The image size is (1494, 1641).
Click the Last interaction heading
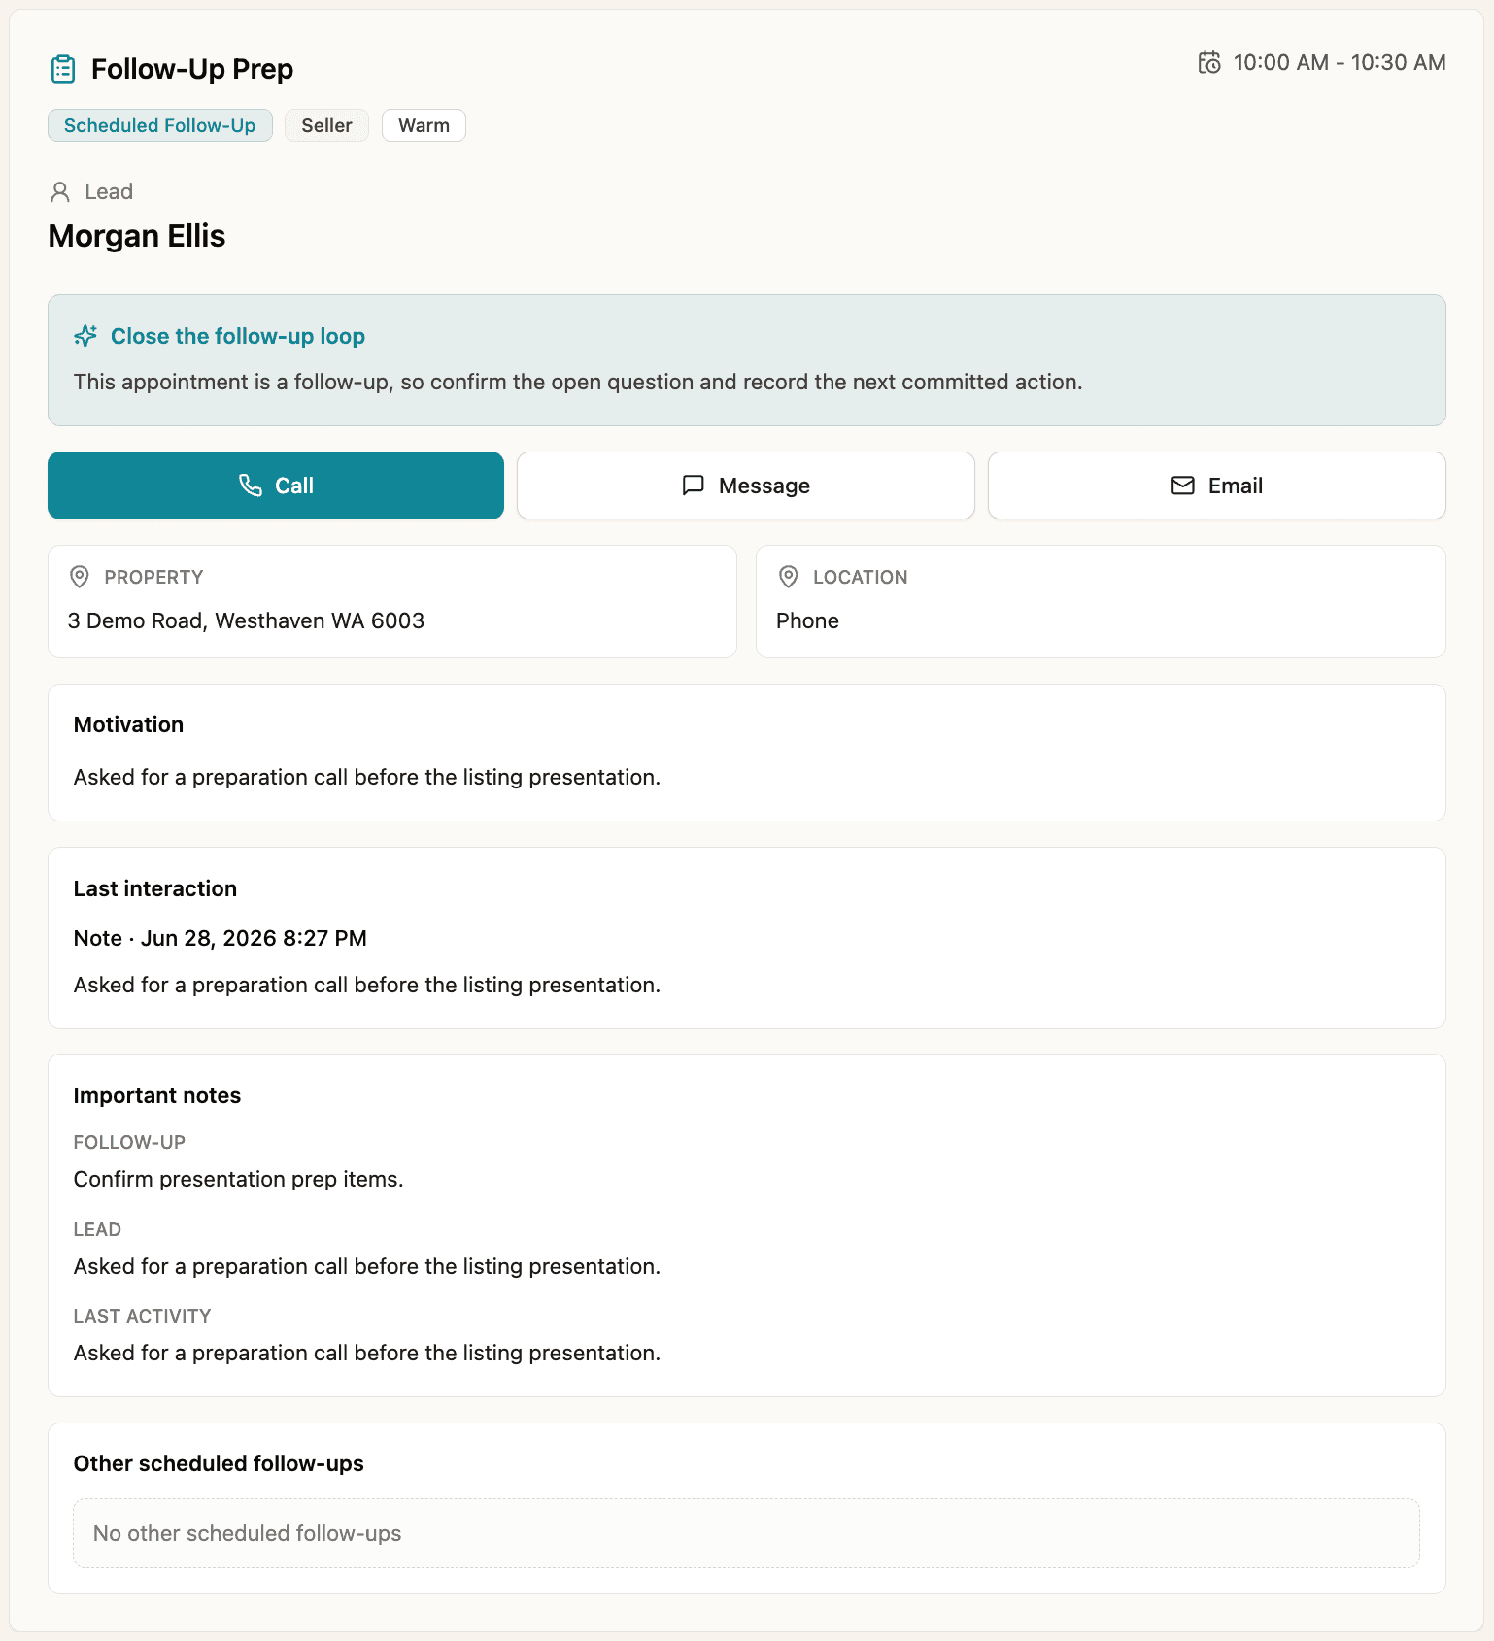click(x=155, y=888)
